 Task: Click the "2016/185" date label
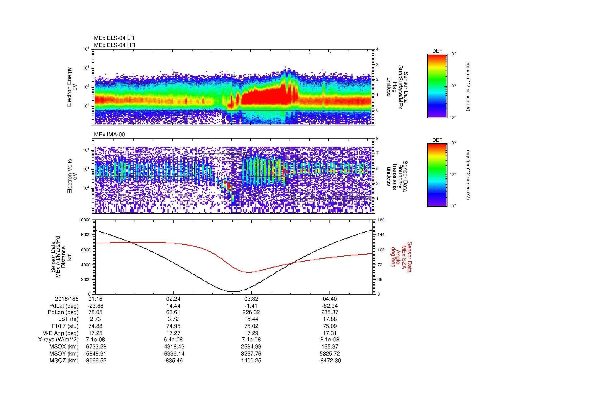[x=67, y=299]
